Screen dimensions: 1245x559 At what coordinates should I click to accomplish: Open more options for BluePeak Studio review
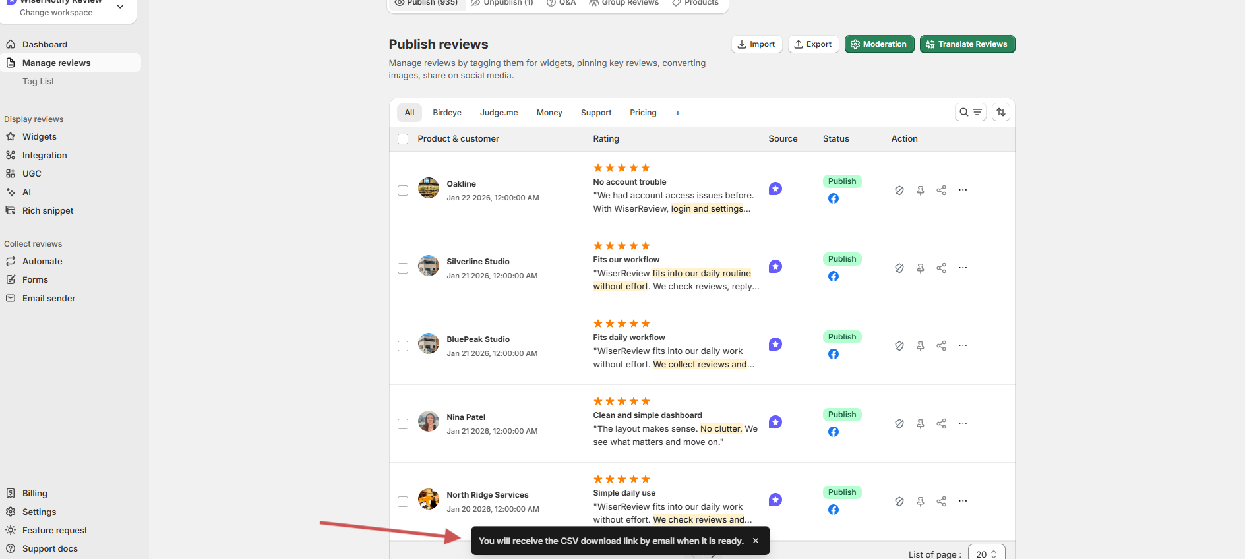[x=963, y=345]
